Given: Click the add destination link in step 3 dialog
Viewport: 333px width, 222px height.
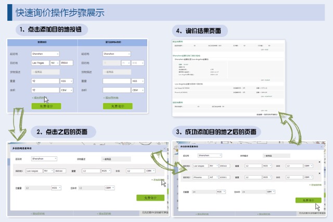Looking at the screenshot, I should [315, 184].
